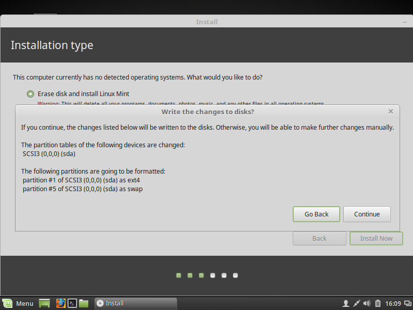The height and width of the screenshot is (310, 413).
Task: Click the volume speaker tray icon
Action: 367,304
